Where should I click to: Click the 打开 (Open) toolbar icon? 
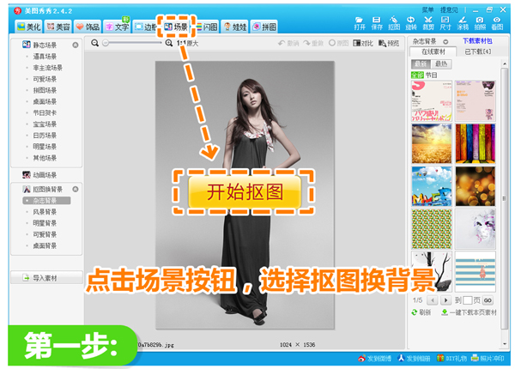click(359, 22)
